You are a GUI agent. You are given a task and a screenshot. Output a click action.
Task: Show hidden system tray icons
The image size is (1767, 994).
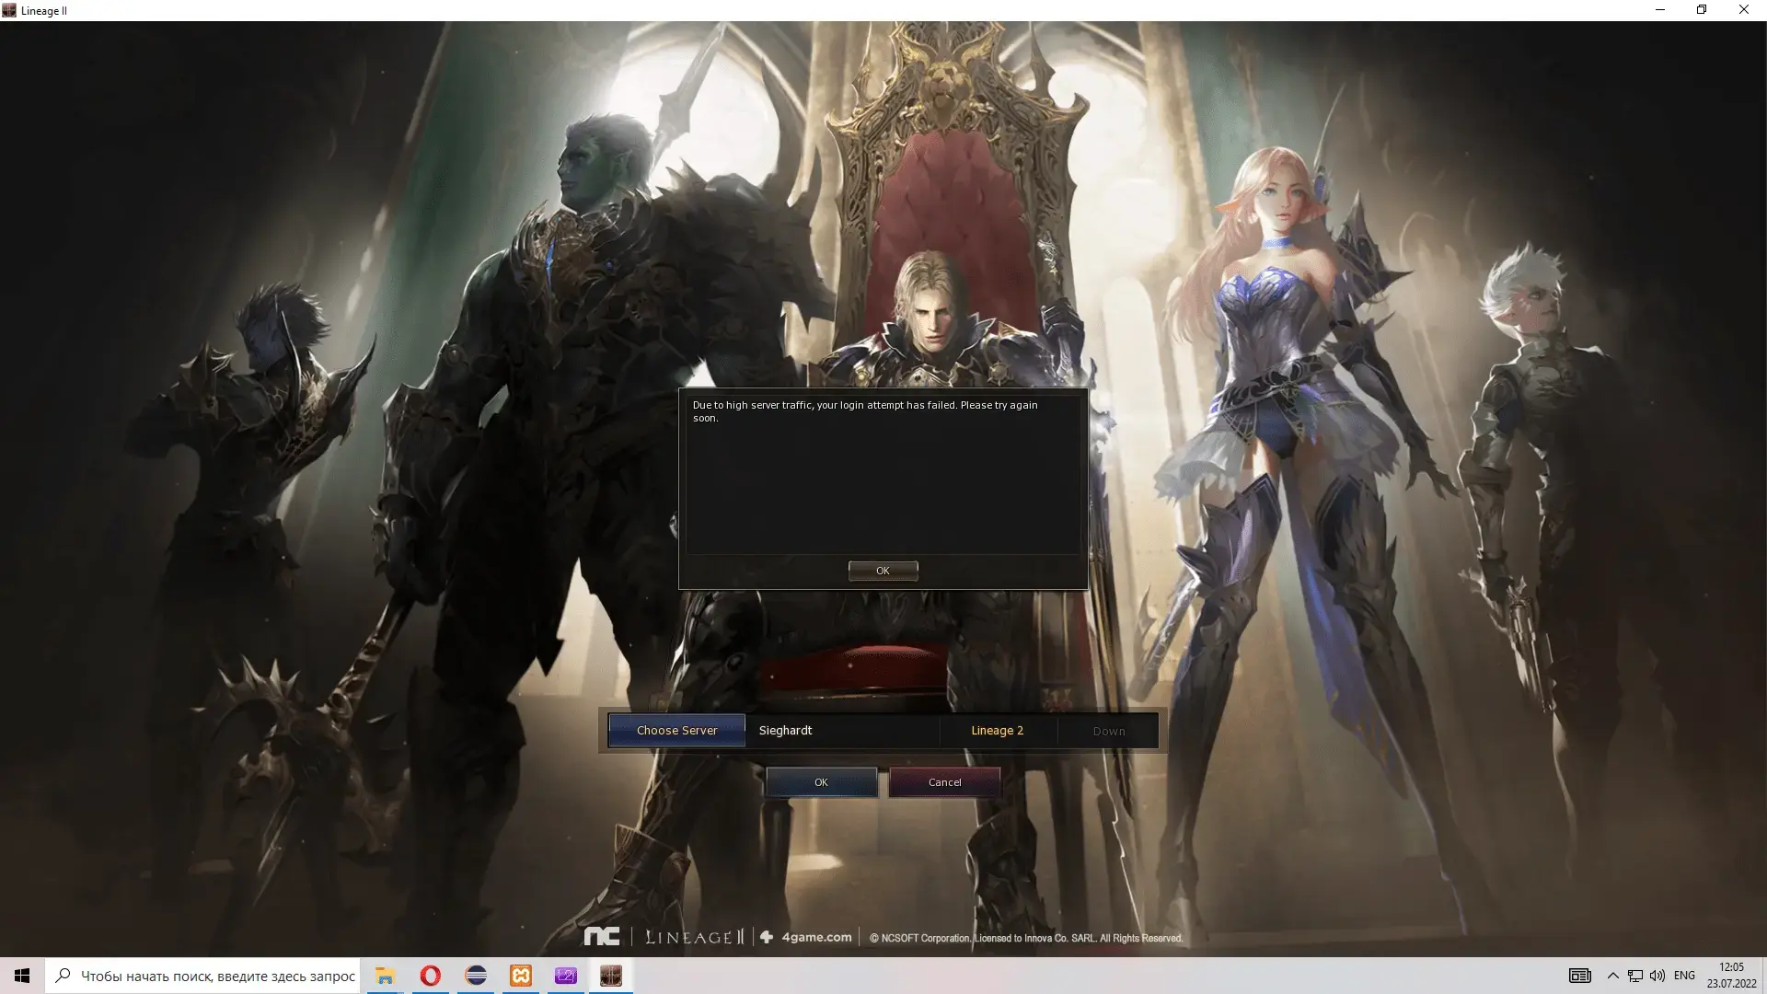[1612, 976]
